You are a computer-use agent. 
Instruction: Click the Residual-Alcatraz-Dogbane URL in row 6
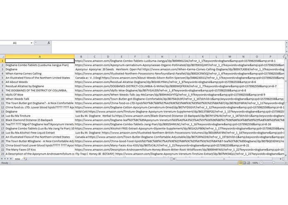(165, 82)
